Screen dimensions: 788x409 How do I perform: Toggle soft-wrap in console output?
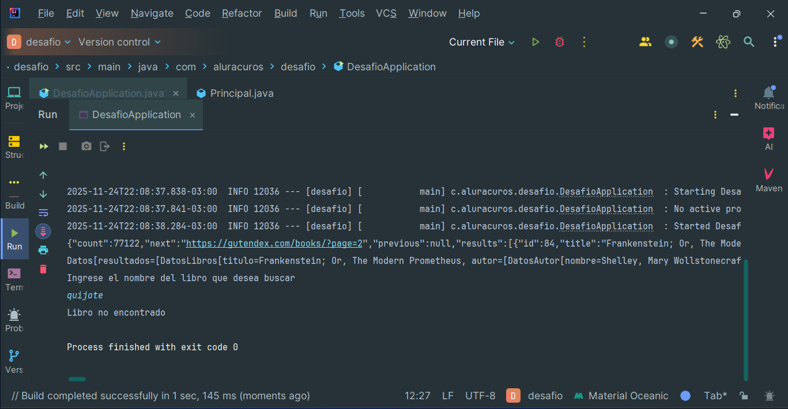click(x=43, y=213)
